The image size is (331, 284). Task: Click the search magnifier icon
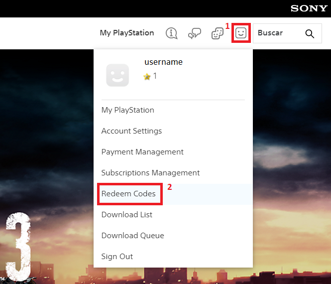(310, 33)
